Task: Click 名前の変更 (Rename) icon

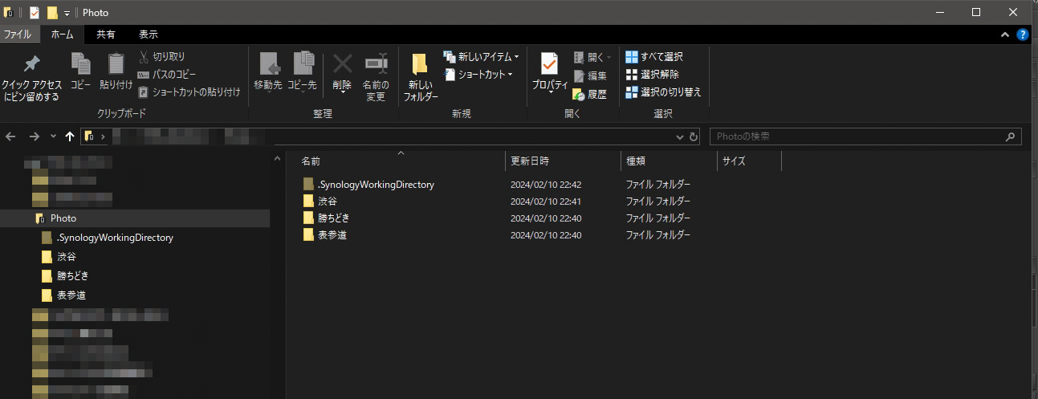Action: pos(376,77)
